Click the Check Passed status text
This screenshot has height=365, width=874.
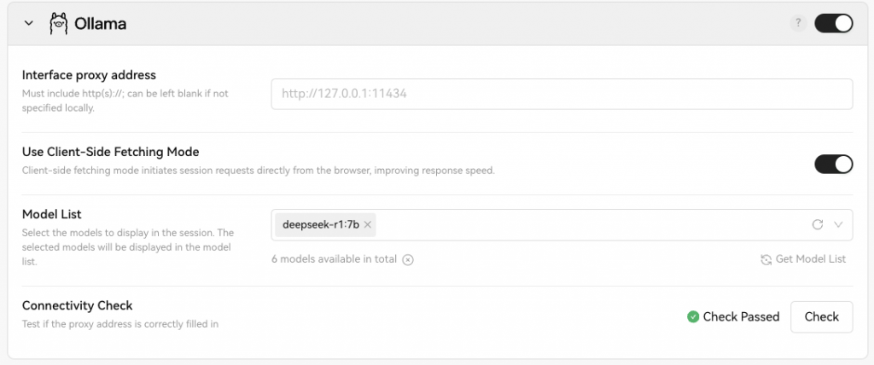(x=741, y=317)
